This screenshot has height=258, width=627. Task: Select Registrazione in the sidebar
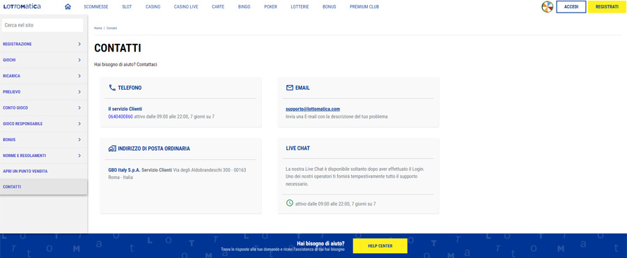[44, 44]
